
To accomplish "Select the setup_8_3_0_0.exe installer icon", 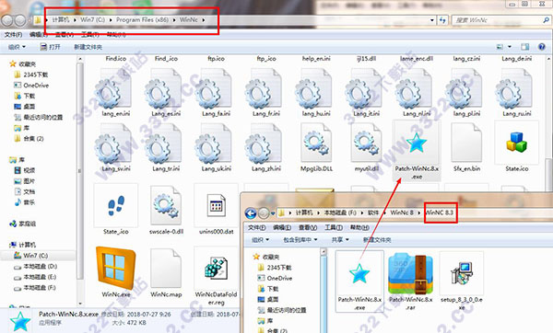I will pos(462,273).
